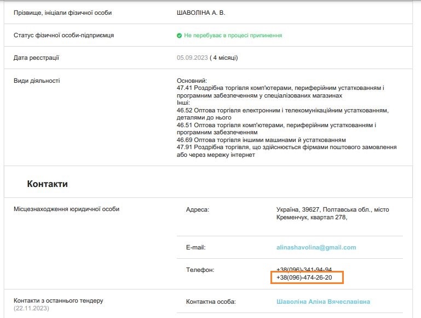This screenshot has height=318, width=421.
Task: Click the Місцезнаходження юридичної особи label
Action: (x=66, y=209)
